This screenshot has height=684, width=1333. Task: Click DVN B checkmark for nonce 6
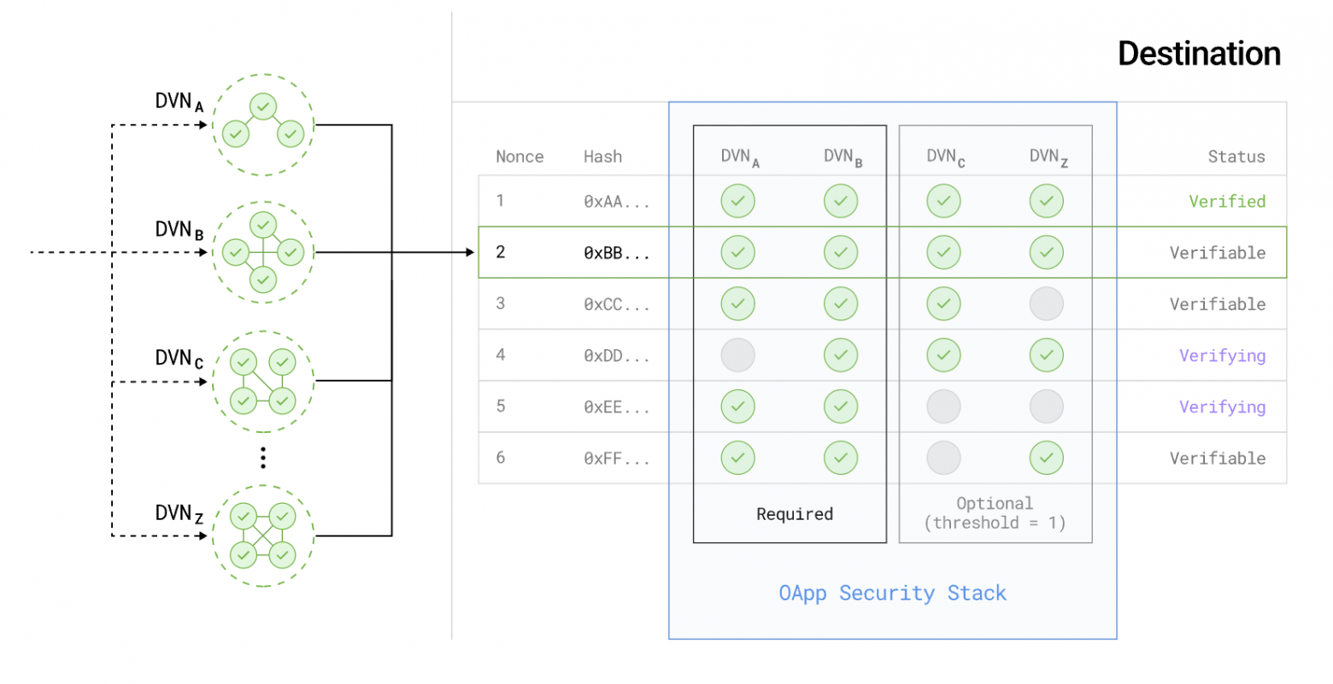(x=841, y=459)
